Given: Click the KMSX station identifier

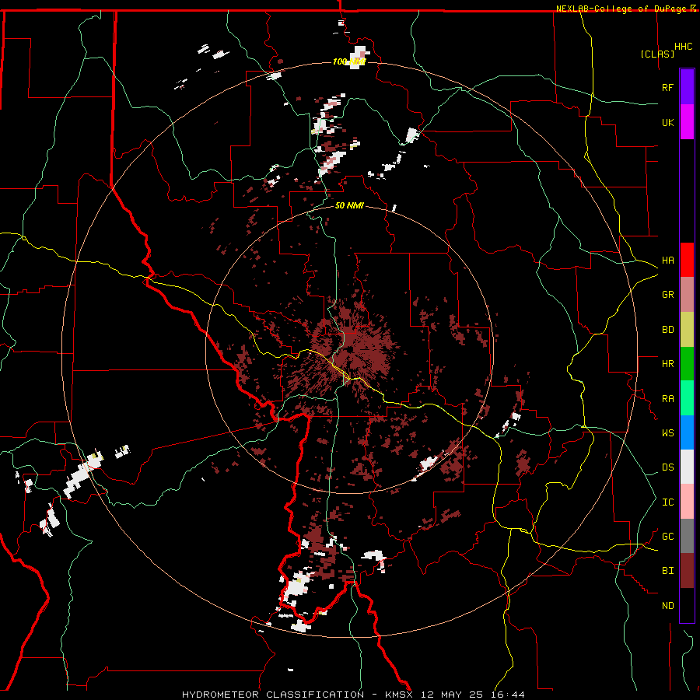Looking at the screenshot, I should [400, 695].
